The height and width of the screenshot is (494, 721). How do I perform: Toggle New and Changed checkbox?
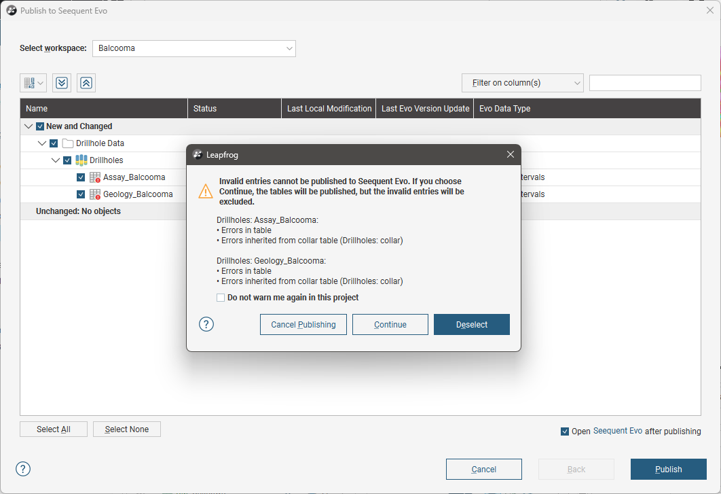coord(40,126)
